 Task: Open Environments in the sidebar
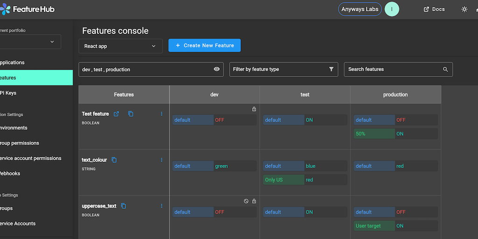(x=14, y=128)
